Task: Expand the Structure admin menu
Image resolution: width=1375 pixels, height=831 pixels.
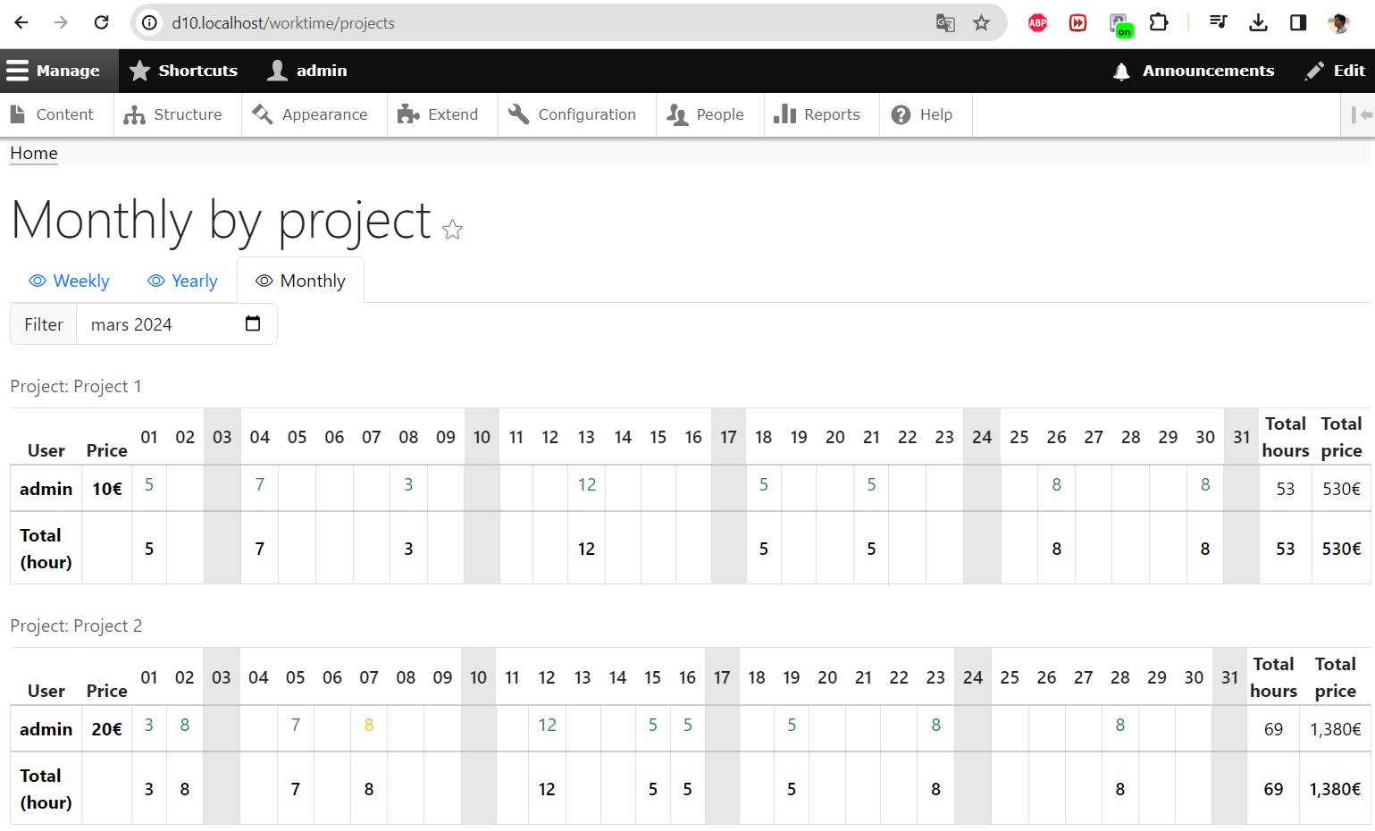Action: [174, 114]
